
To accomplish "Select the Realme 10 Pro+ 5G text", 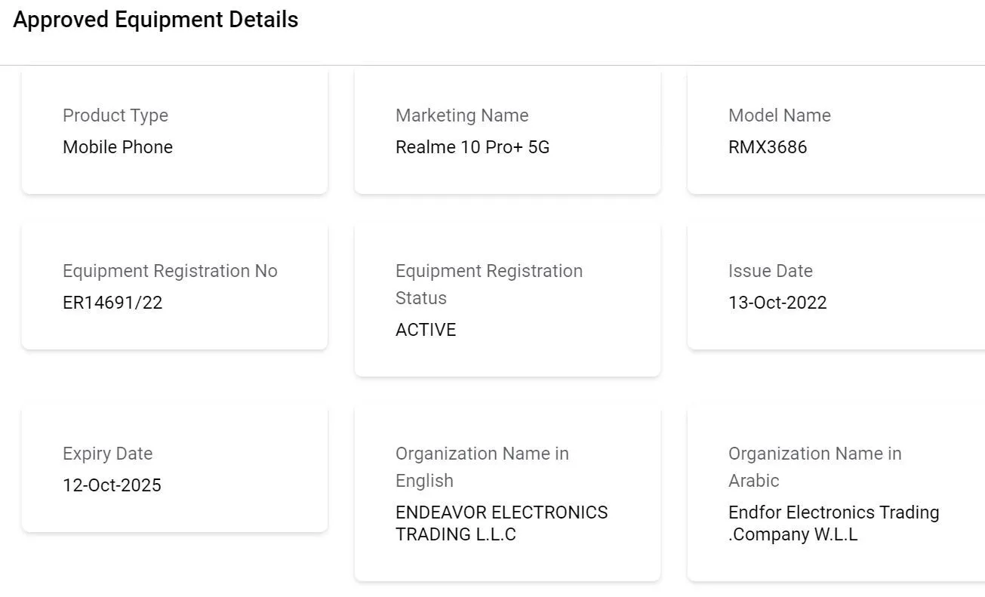I will click(472, 147).
